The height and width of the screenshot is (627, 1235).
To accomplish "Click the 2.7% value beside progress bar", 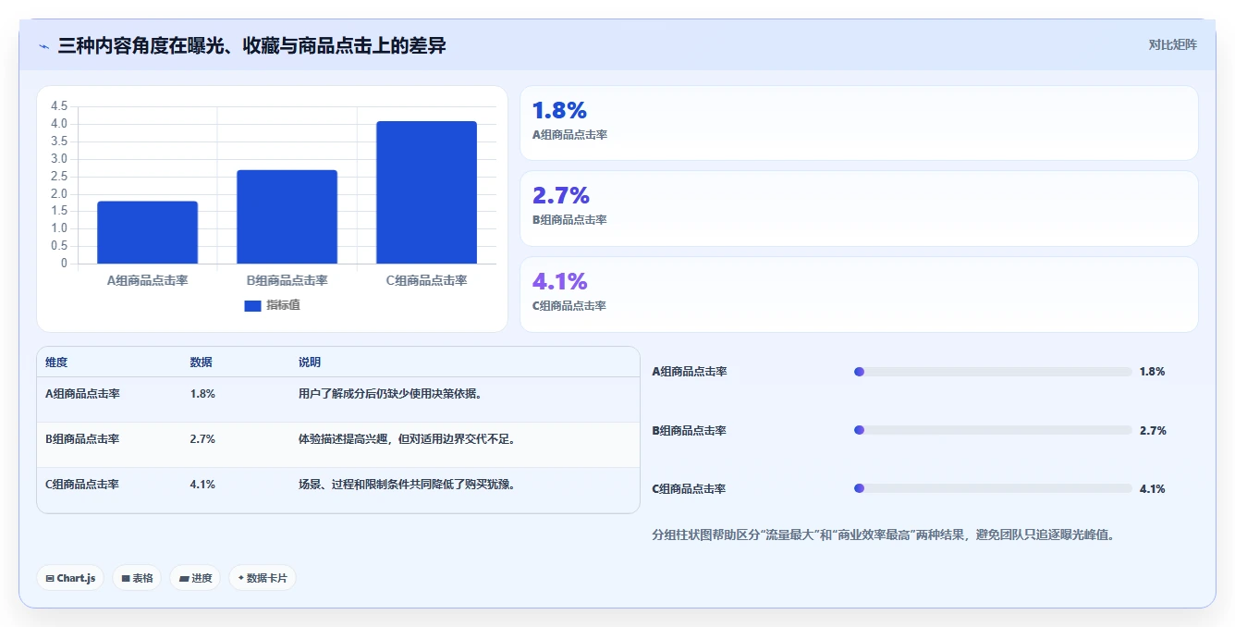I will tap(1152, 430).
